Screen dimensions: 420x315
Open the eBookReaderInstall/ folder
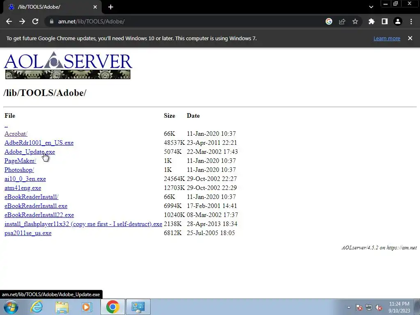(31, 197)
